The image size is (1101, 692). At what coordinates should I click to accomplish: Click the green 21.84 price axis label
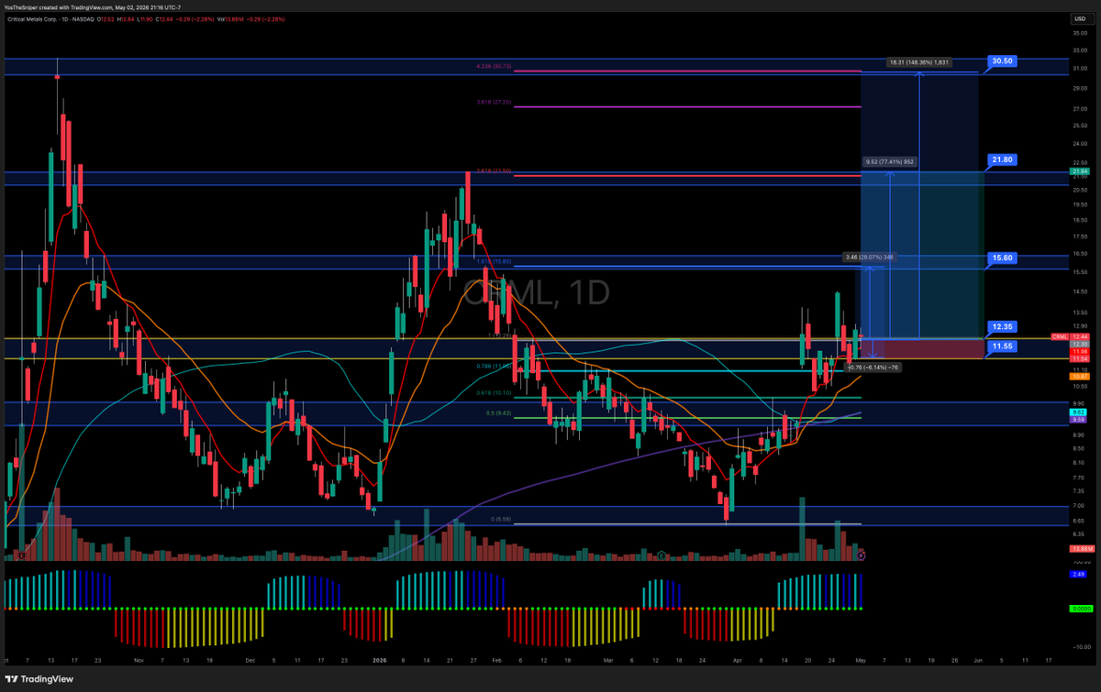[1079, 171]
